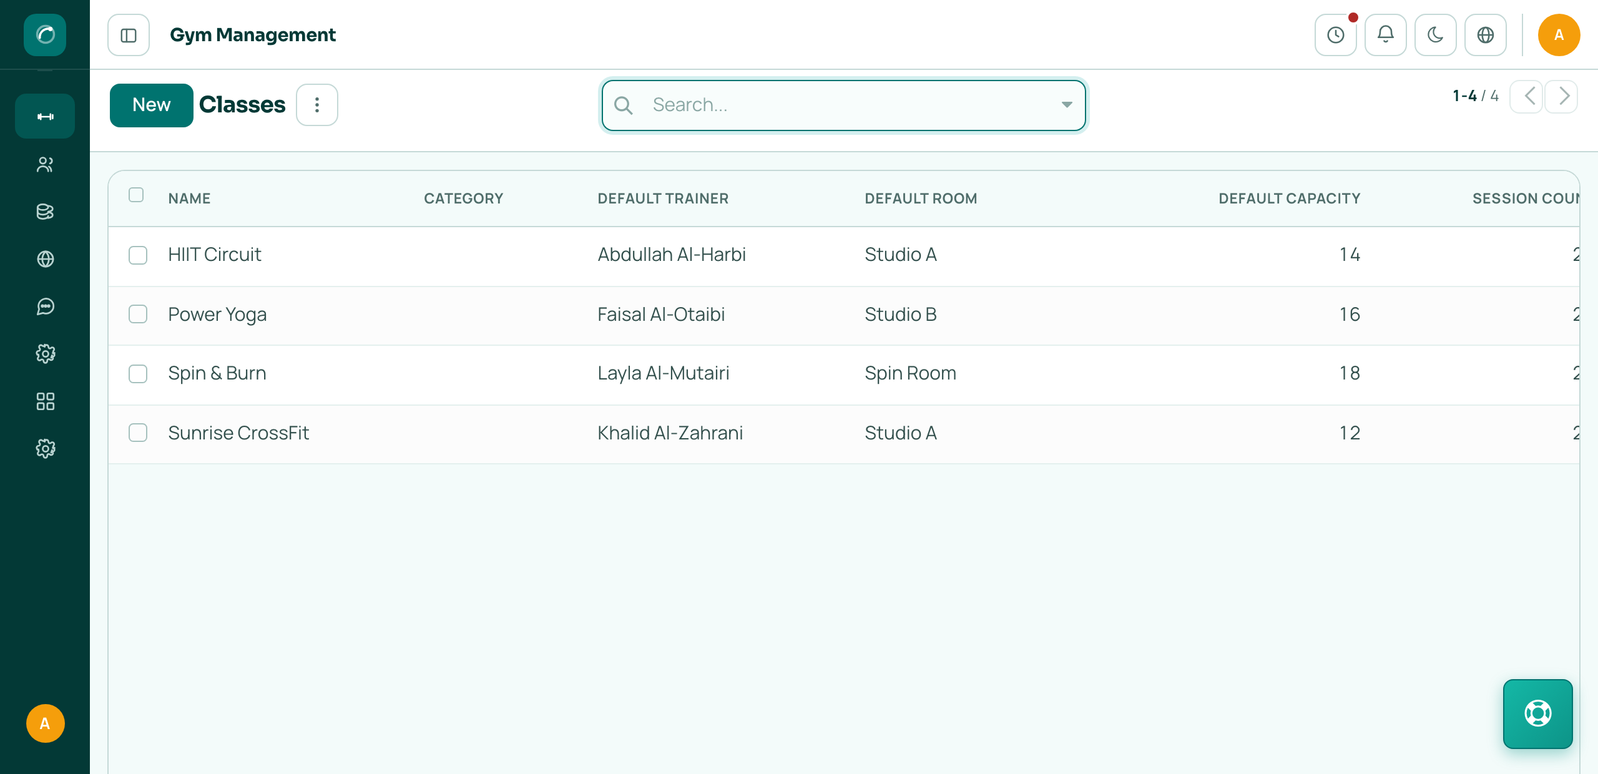Sort by the Default Room column header
Image resolution: width=1598 pixels, height=774 pixels.
coord(921,198)
